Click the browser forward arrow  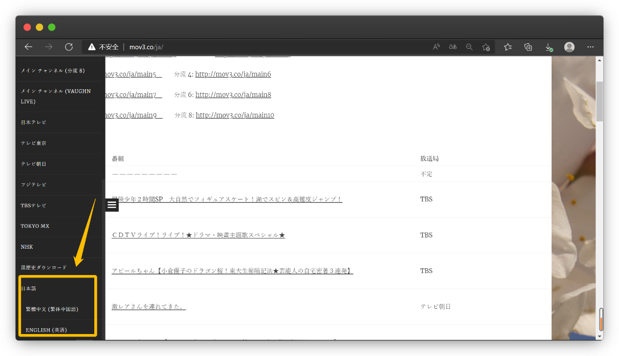click(x=48, y=47)
